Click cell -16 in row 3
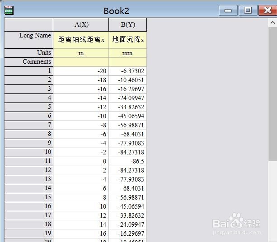 point(81,89)
